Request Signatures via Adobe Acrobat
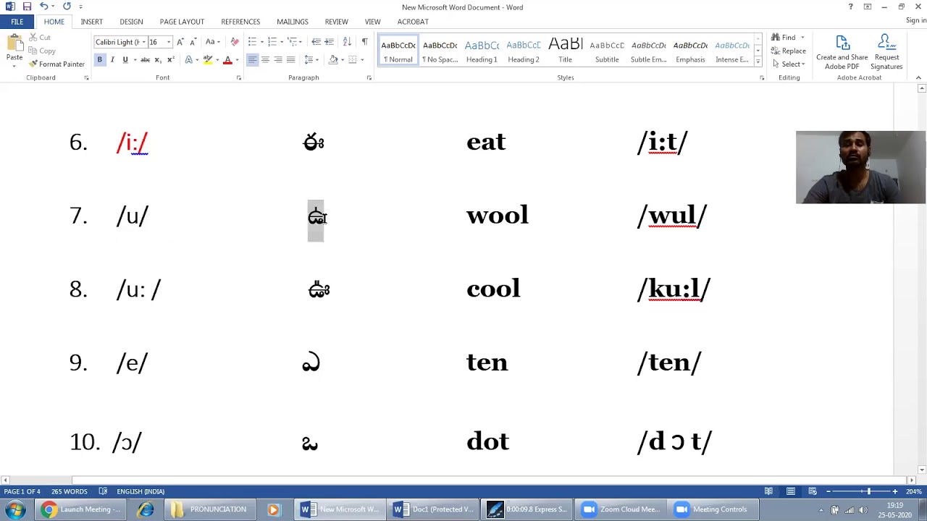The width and height of the screenshot is (927, 521). pyautogui.click(x=886, y=52)
